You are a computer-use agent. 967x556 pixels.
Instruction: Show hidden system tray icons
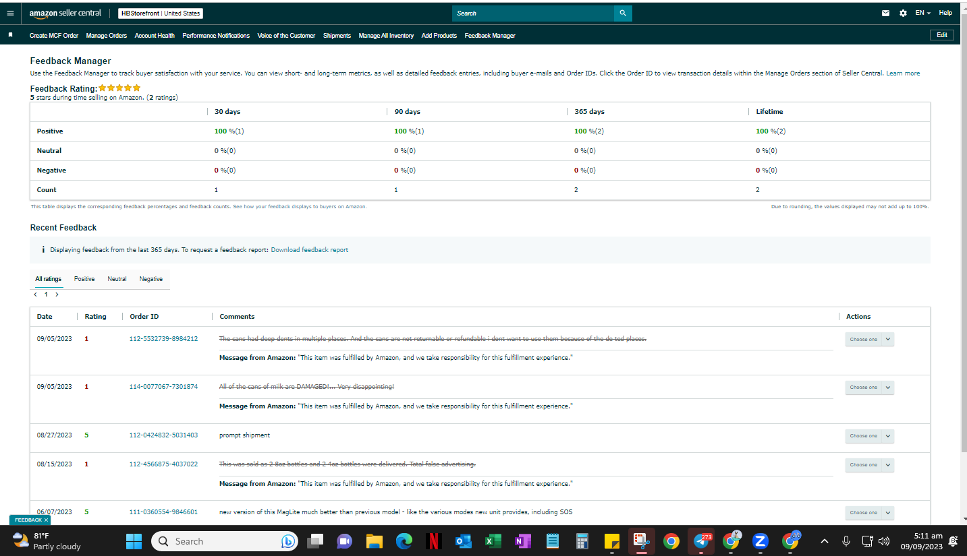[x=825, y=541]
